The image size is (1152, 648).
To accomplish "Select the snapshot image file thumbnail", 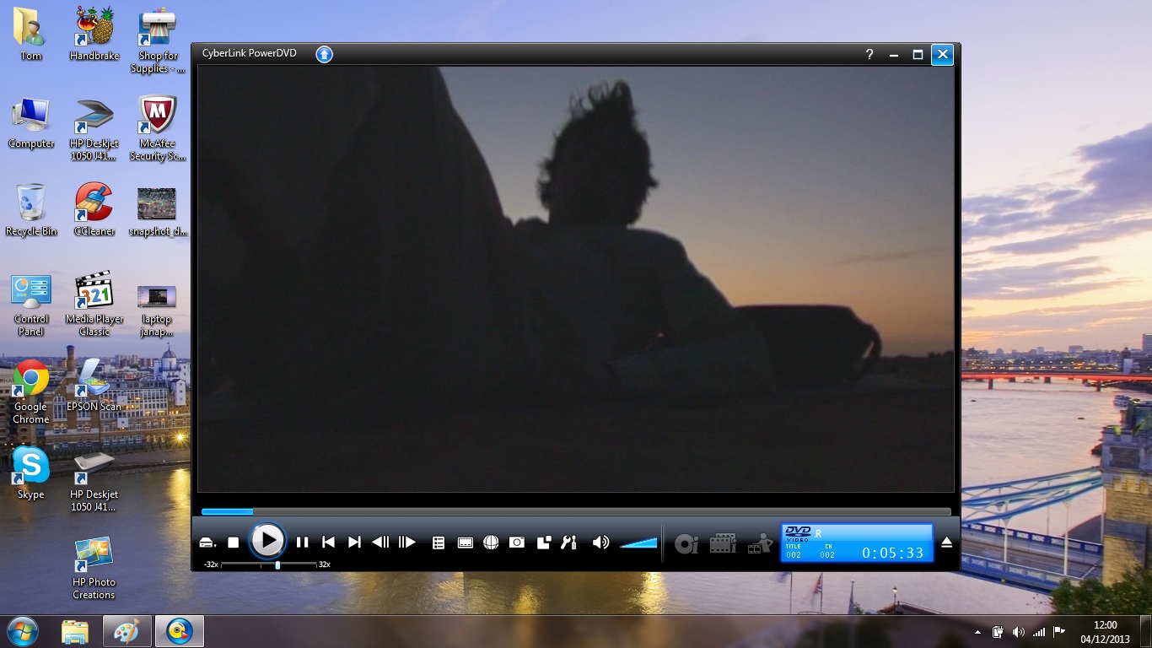I will tap(157, 211).
